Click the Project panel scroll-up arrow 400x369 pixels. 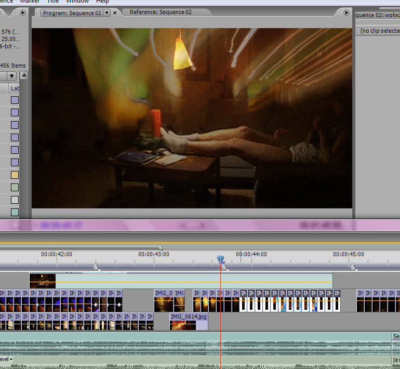(x=24, y=75)
